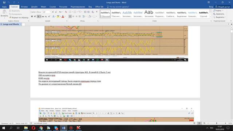The height and width of the screenshot is (131, 233).
Task: Expand the Найти (Find) dropdown arrow
Action: coord(223,11)
